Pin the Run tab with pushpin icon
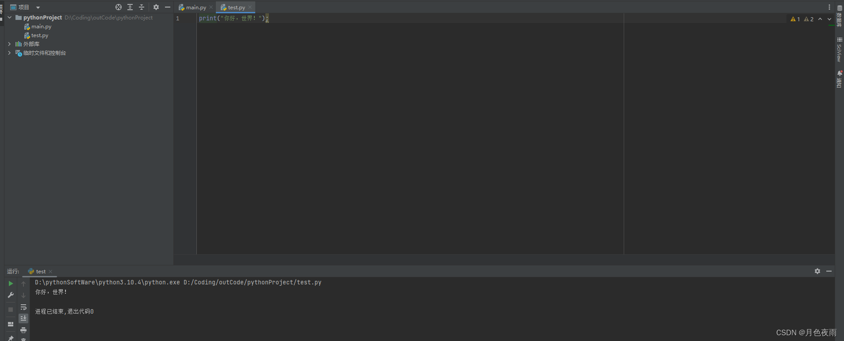This screenshot has width=844, height=341. coord(11,338)
